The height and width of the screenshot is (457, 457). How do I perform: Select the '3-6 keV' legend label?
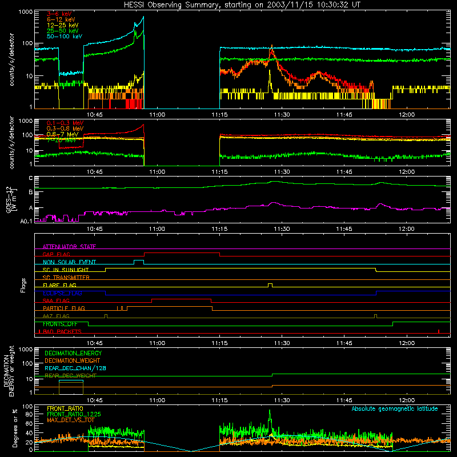(59, 14)
